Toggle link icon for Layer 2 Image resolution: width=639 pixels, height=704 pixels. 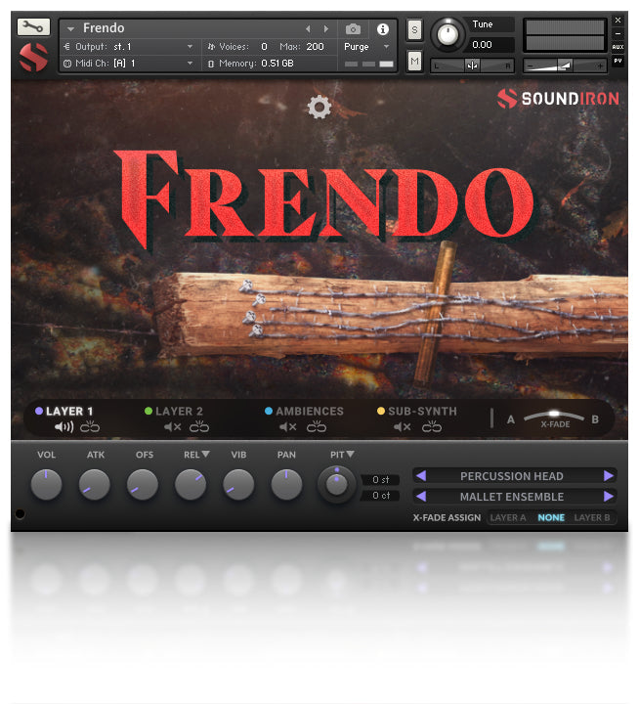coord(199,427)
